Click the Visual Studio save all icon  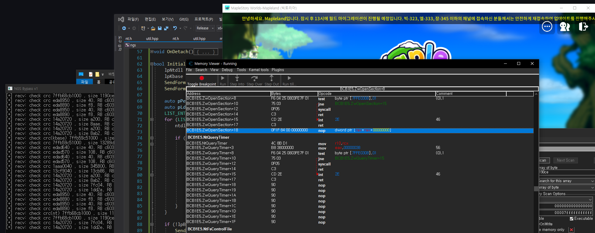pos(166,28)
